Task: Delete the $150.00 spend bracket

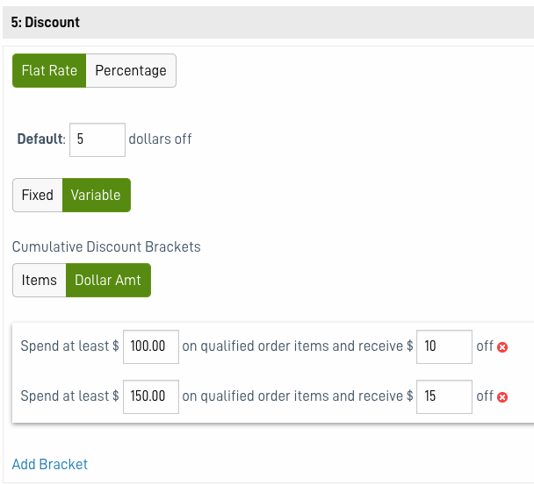Action: pyautogui.click(x=502, y=397)
